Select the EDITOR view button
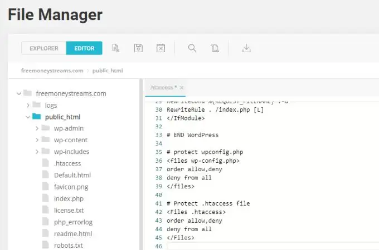This screenshot has width=379, height=250. pos(84,48)
